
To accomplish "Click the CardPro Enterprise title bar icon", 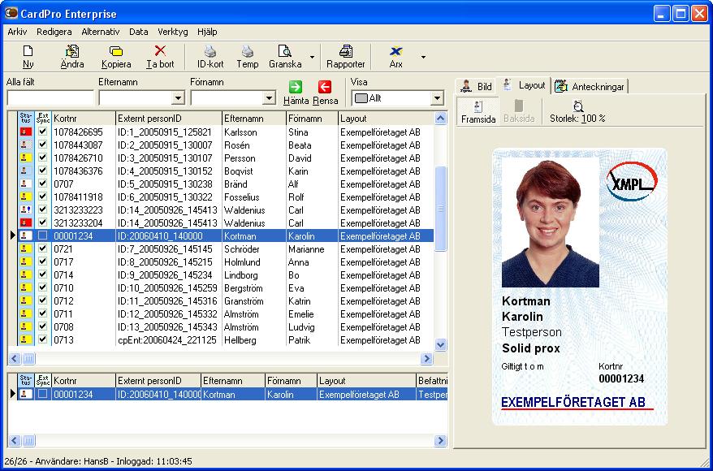I will [11, 13].
